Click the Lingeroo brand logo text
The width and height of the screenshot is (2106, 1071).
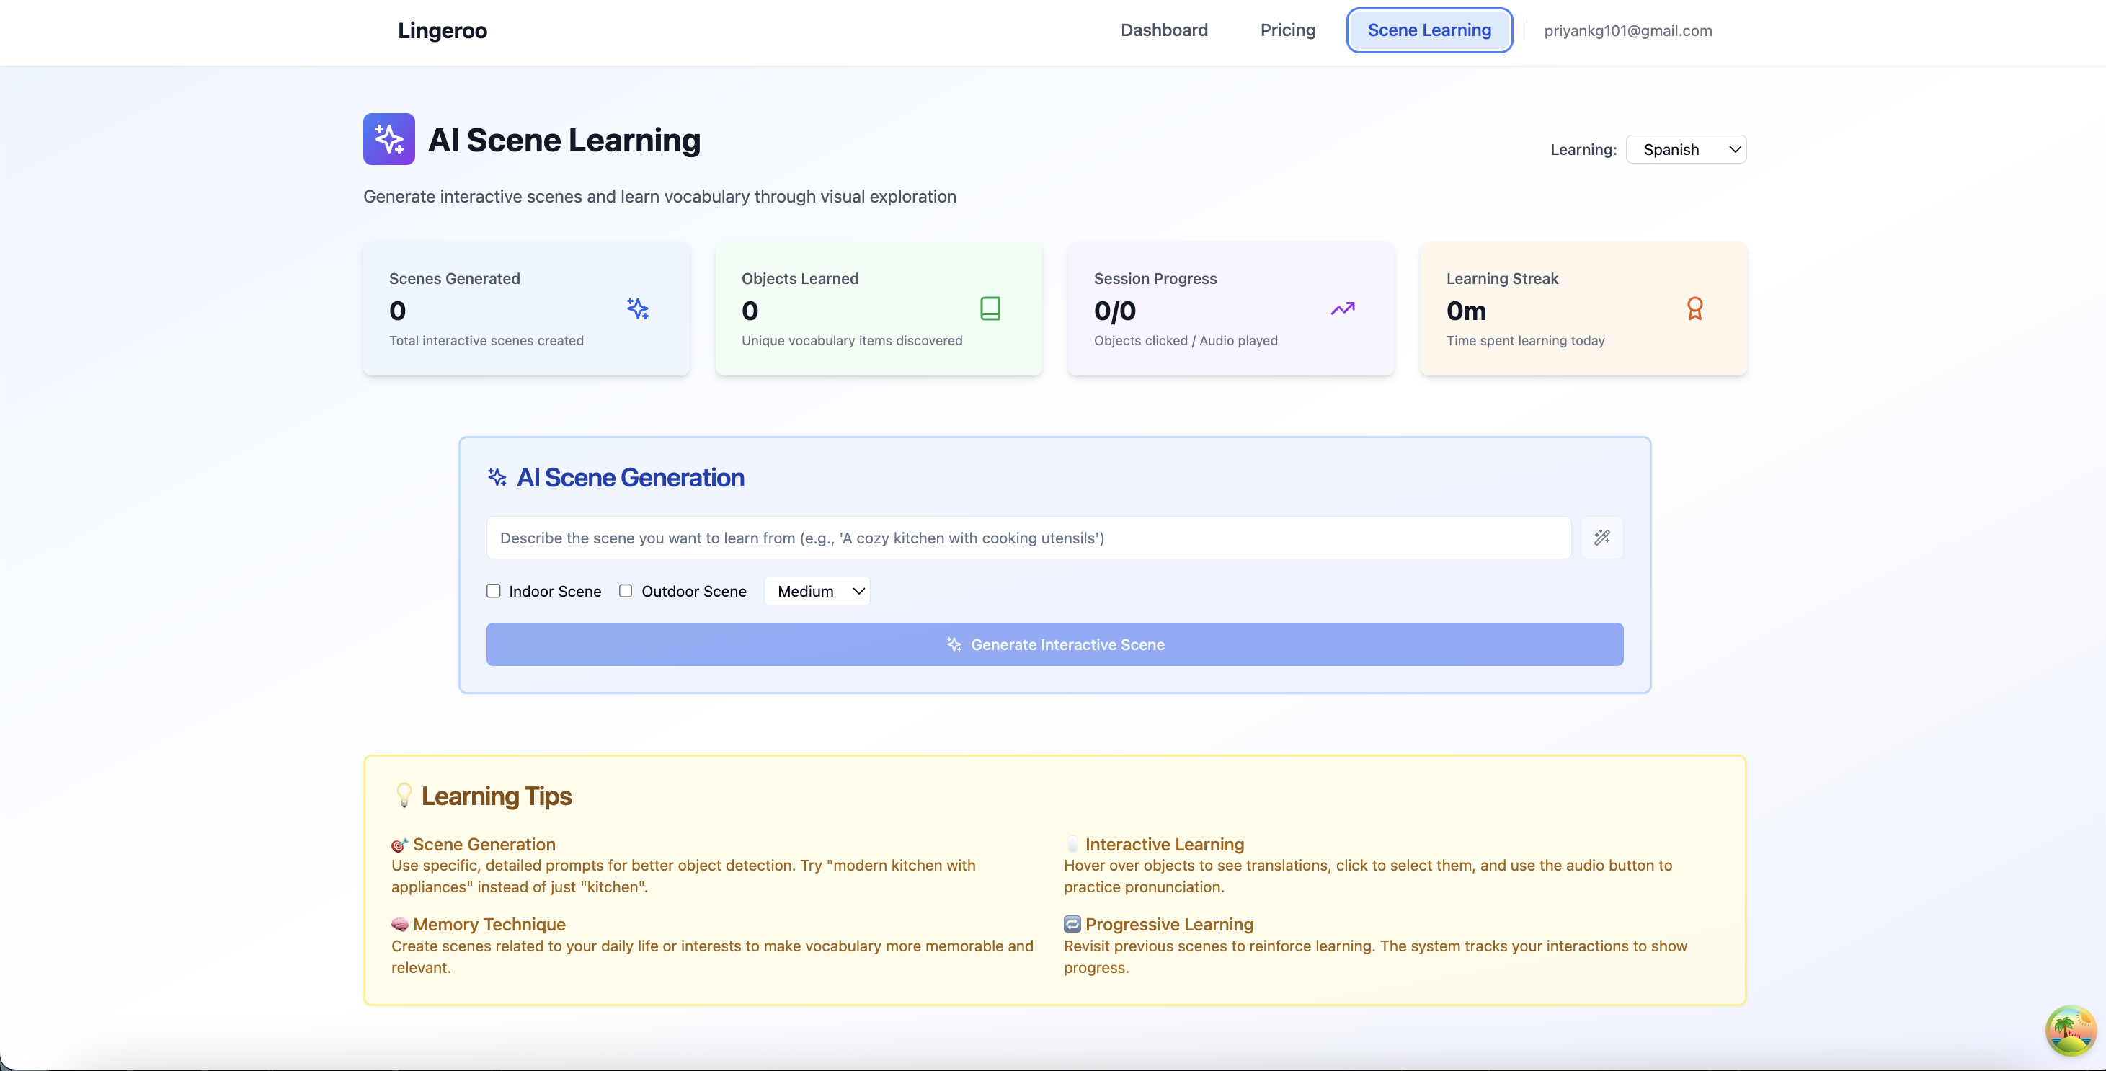click(x=443, y=30)
